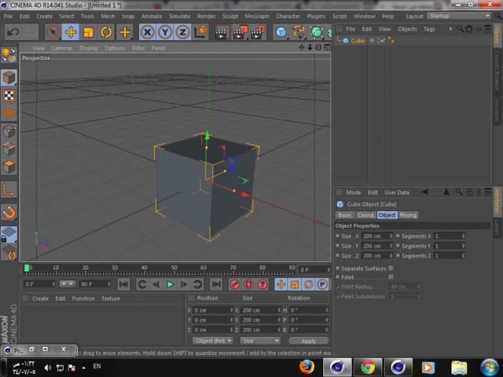
Task: Click the Undo arrow icon
Action: pos(13,32)
